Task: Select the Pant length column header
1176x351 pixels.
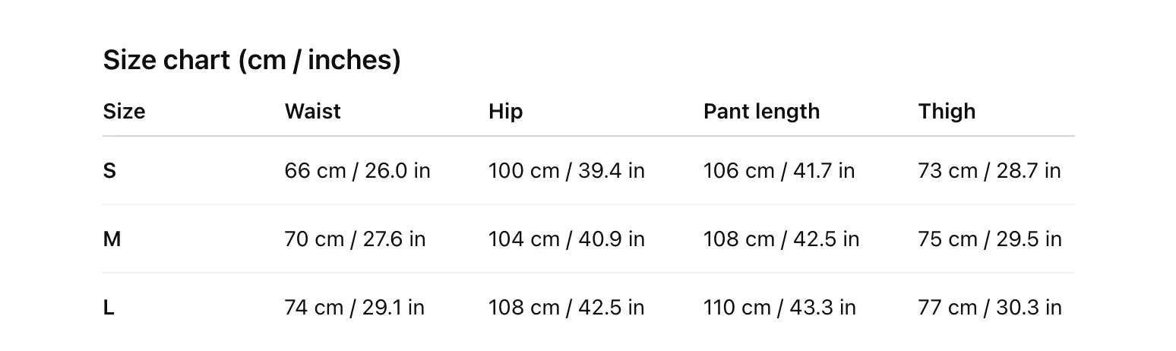Action: tap(761, 112)
